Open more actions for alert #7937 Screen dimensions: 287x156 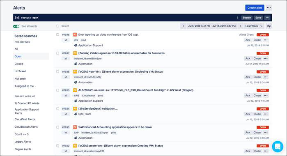pos(266,58)
